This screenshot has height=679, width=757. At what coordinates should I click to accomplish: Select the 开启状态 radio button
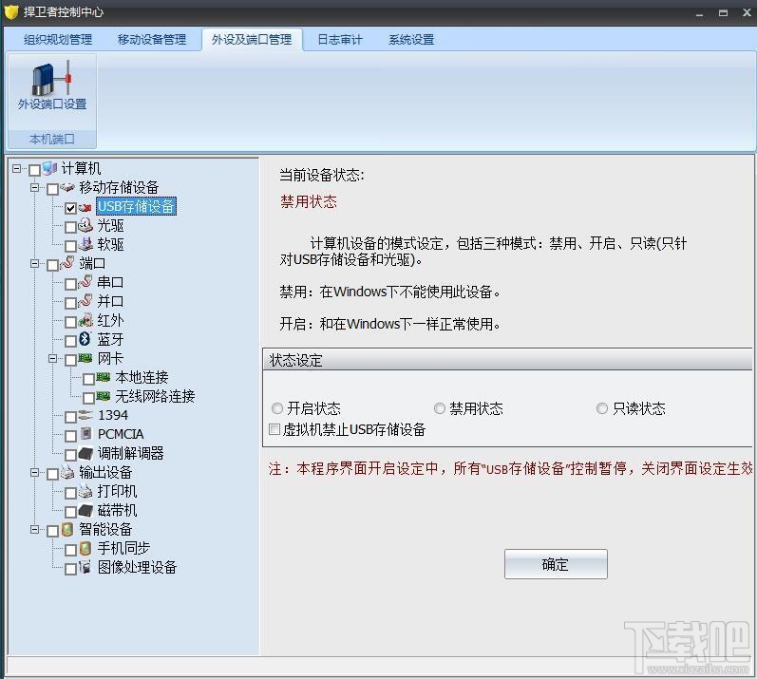(277, 408)
